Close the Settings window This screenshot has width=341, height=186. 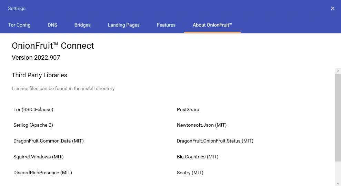(x=333, y=8)
